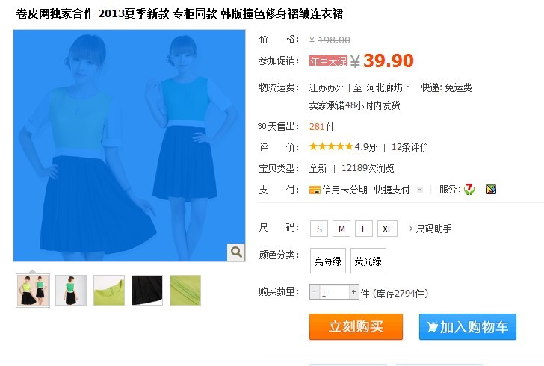Open the 尺码助手 size helper
Viewport: 544px width, 366px height.
pos(433,229)
